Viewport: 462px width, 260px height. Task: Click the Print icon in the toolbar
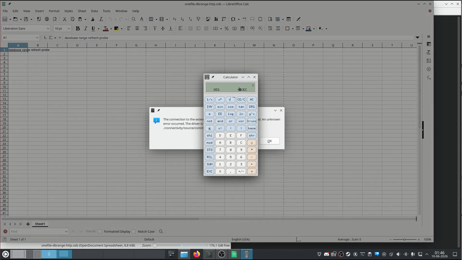click(47, 19)
